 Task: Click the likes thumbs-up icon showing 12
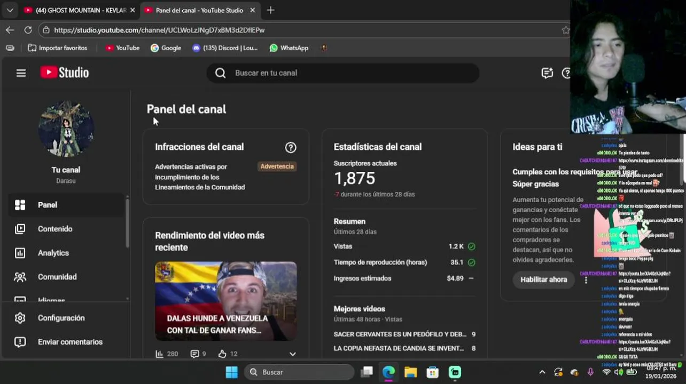point(222,354)
